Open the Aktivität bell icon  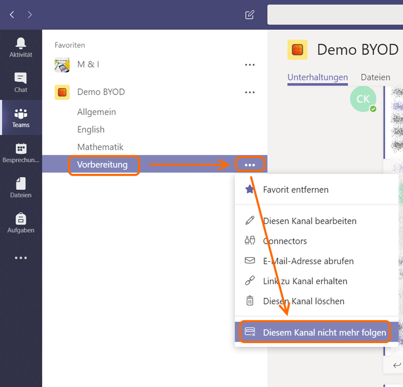(21, 47)
